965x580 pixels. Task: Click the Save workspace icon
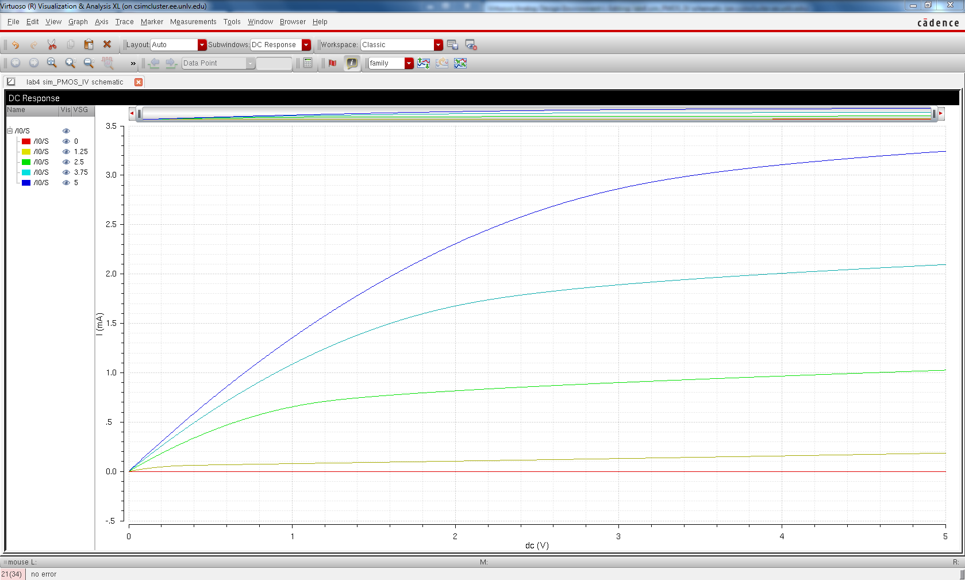click(x=452, y=44)
